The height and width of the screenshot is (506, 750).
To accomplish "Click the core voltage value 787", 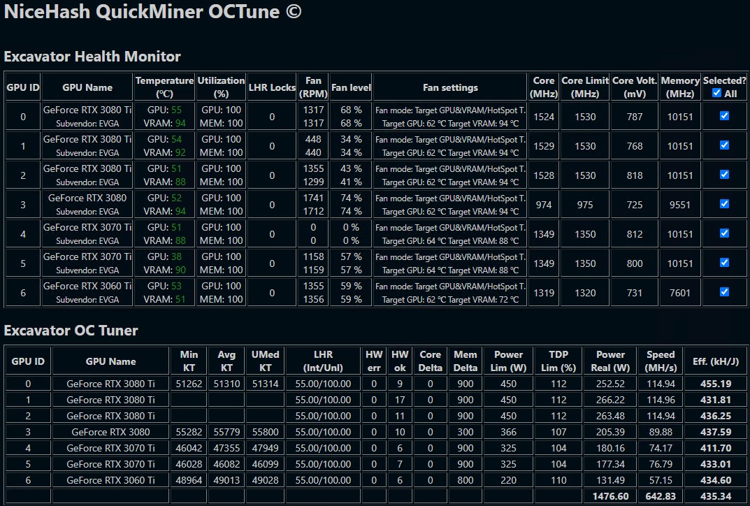I will 635,117.
